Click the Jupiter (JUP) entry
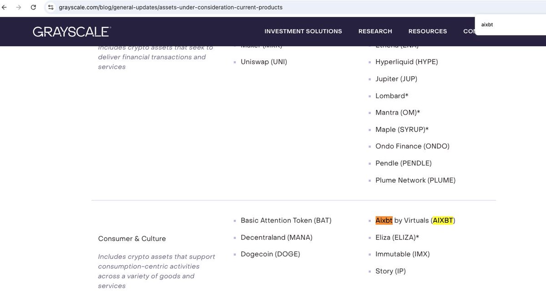This screenshot has width=546, height=303. pos(396,79)
